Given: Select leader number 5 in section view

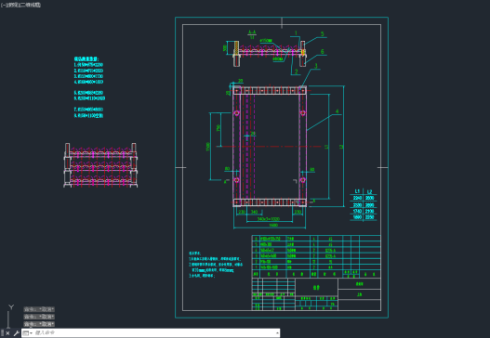Looking at the screenshot, I should click(x=323, y=33).
